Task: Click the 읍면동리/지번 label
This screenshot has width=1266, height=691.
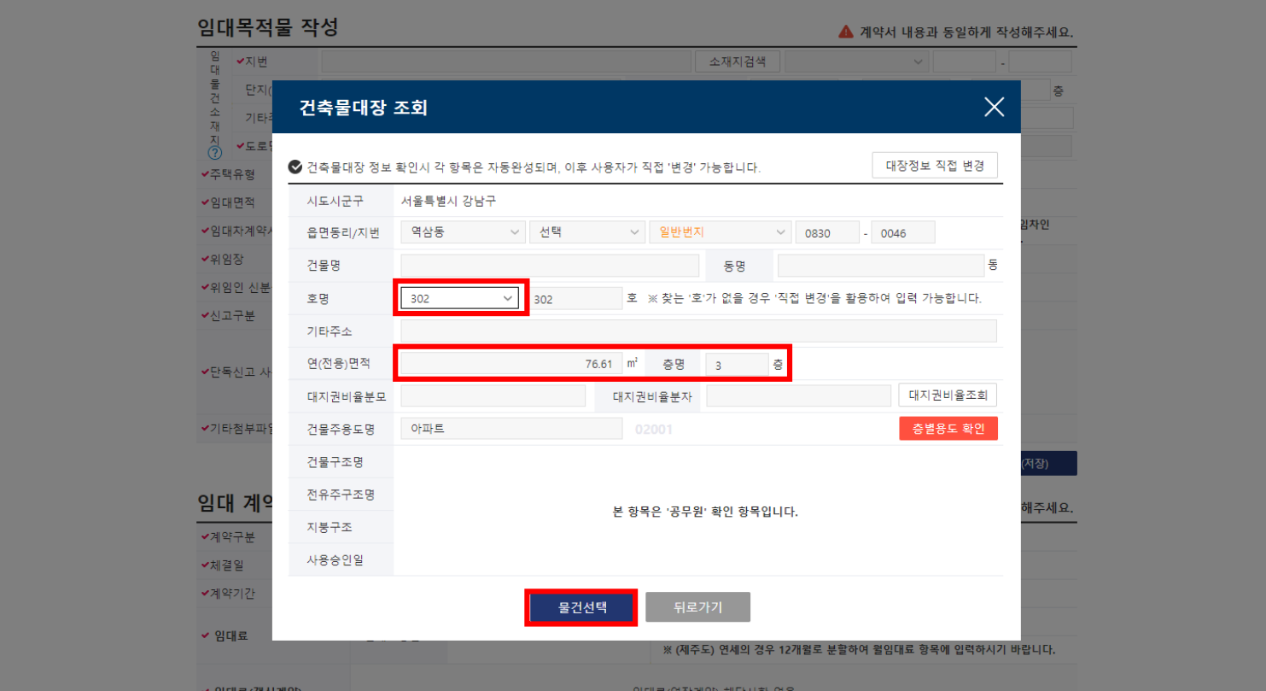Action: [343, 232]
